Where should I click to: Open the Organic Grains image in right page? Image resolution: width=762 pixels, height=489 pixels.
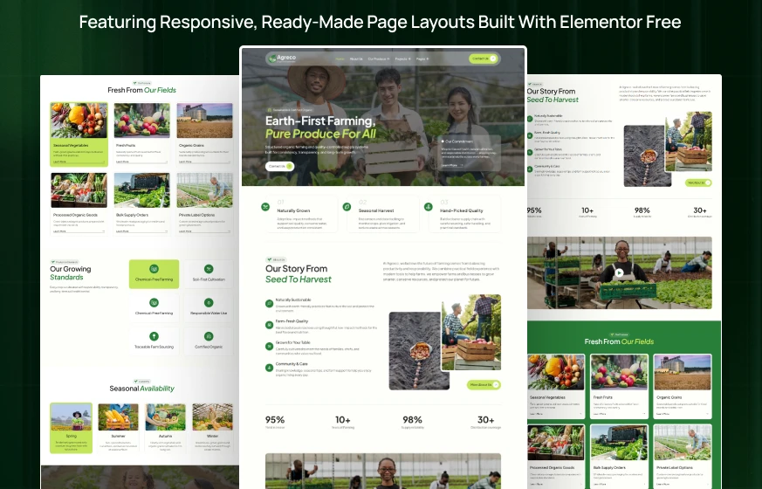683,372
